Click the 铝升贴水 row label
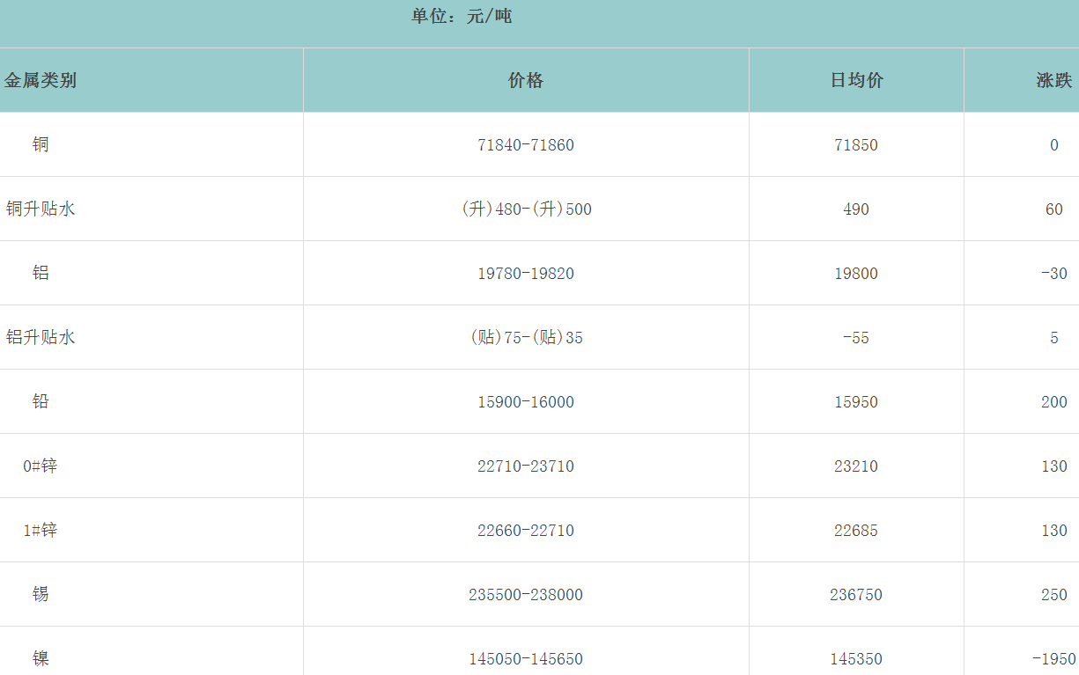 (41, 338)
